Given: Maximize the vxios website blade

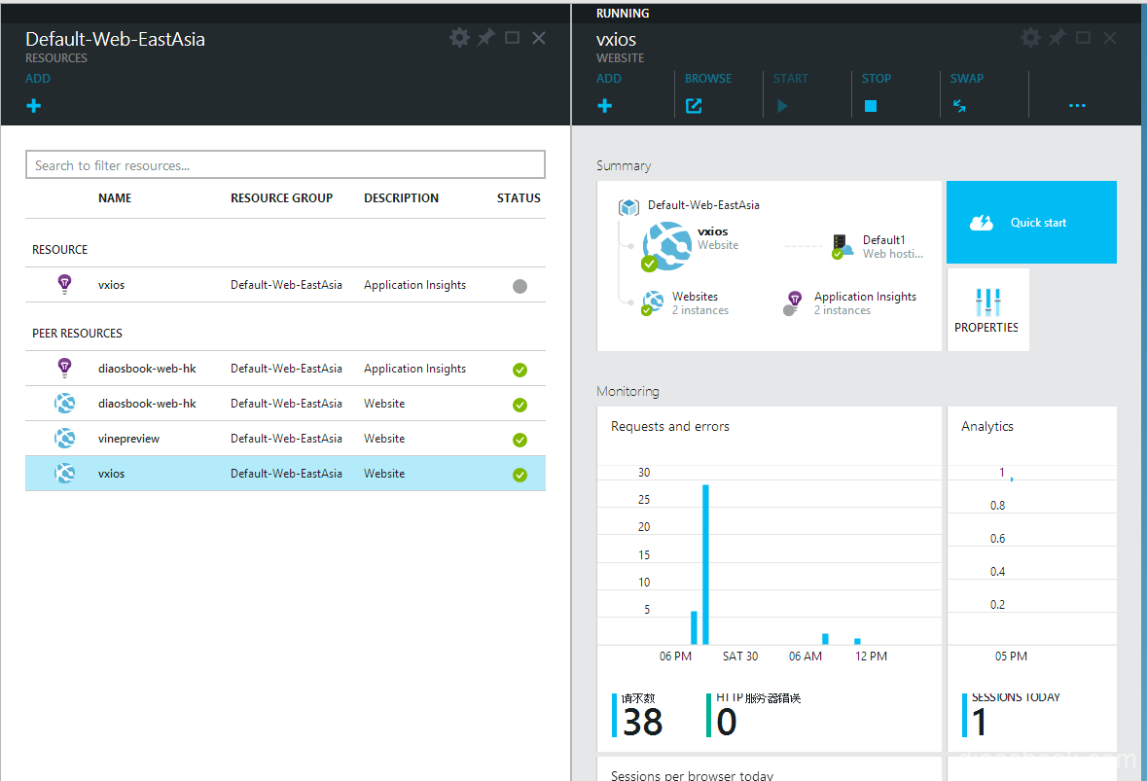Looking at the screenshot, I should tap(1084, 38).
